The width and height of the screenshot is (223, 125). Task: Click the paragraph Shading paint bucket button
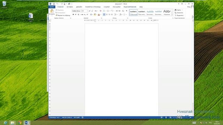tap(120, 15)
